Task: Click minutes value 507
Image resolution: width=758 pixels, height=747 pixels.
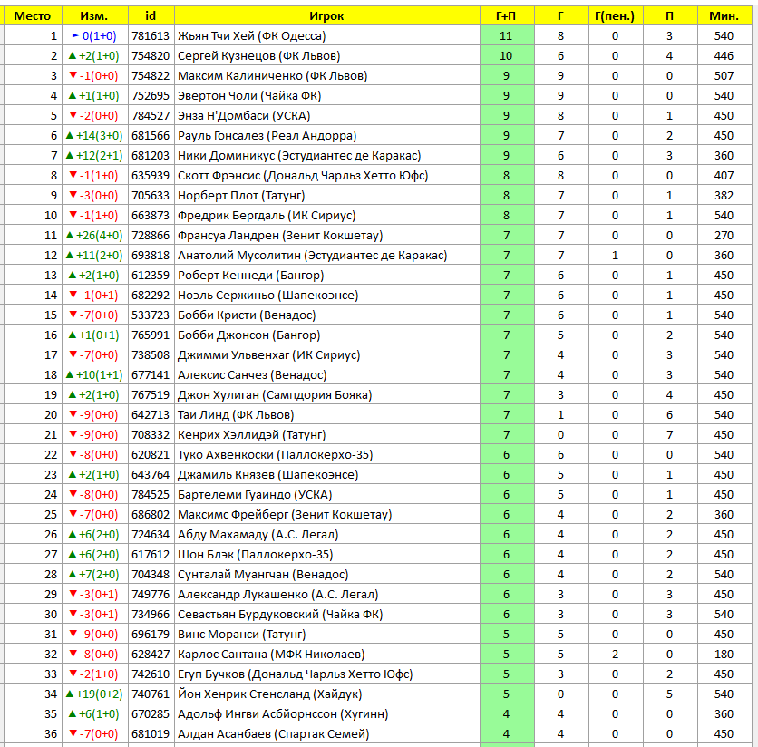Action: click(x=724, y=76)
